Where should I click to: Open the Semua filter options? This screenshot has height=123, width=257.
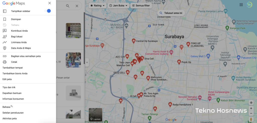pos(141,6)
